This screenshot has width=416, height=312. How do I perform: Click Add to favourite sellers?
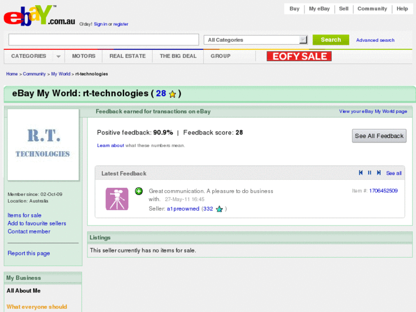(x=37, y=223)
